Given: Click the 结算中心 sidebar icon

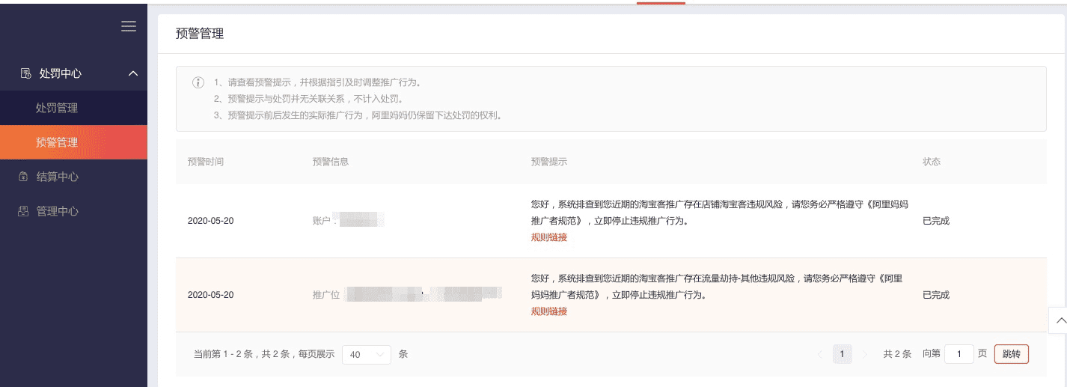Looking at the screenshot, I should pos(23,177).
